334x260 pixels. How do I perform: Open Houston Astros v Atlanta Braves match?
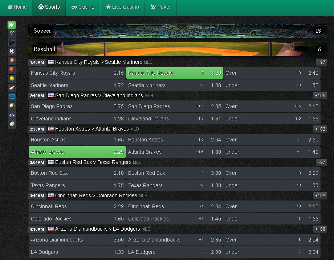tap(92, 129)
